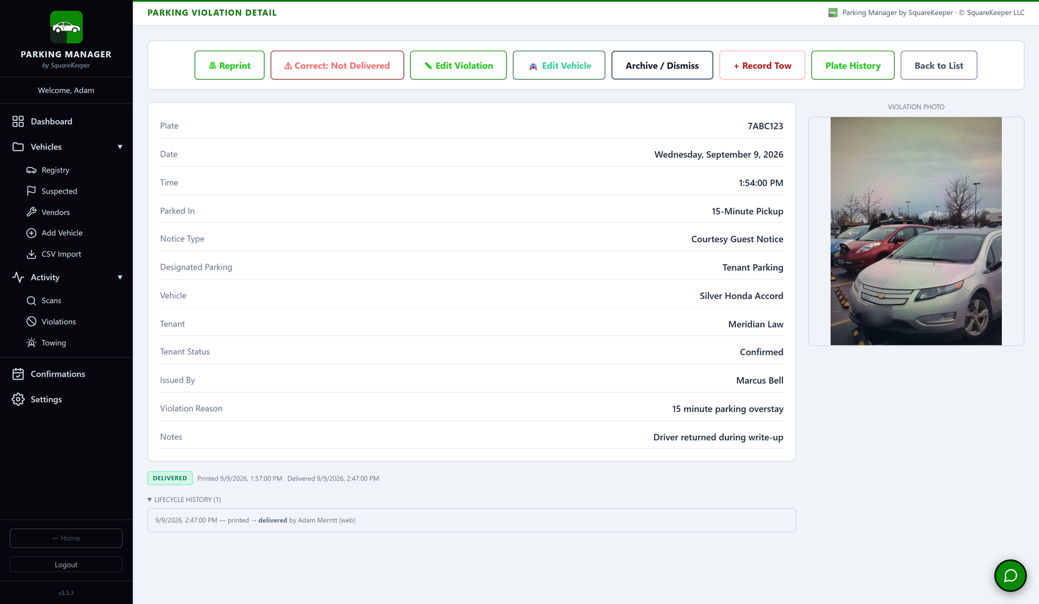Open Plate History
The height and width of the screenshot is (604, 1039).
coord(853,66)
